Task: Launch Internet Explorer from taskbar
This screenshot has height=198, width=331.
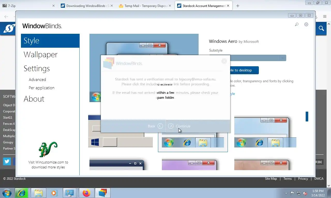Action: click(22, 193)
